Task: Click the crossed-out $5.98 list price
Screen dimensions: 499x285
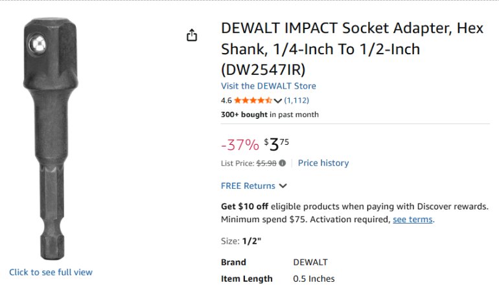Action: (x=266, y=163)
